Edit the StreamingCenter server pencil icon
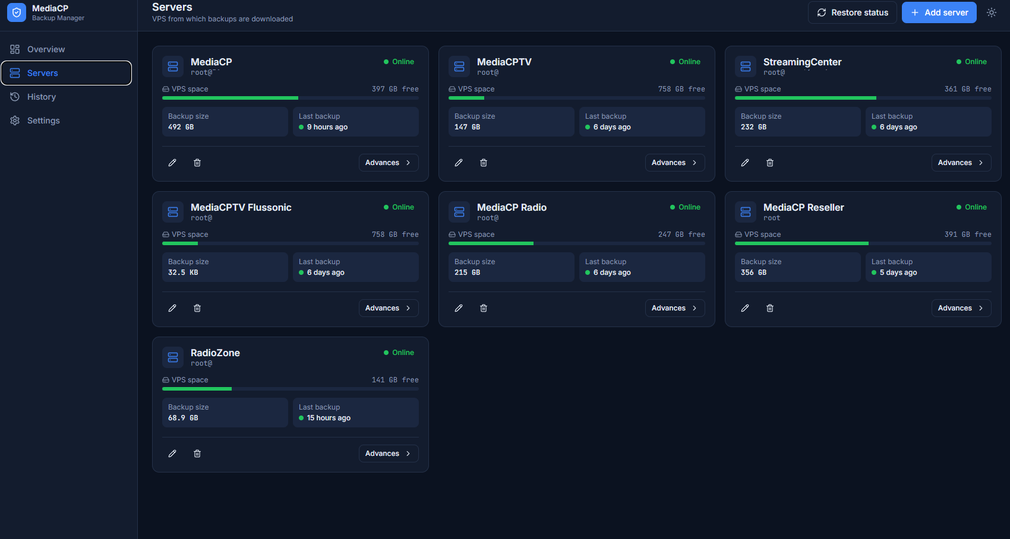The image size is (1010, 539). [x=745, y=163]
